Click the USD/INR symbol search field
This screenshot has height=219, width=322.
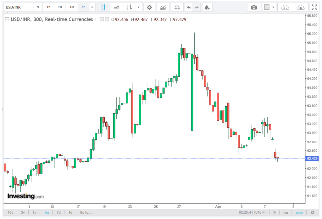click(x=17, y=7)
